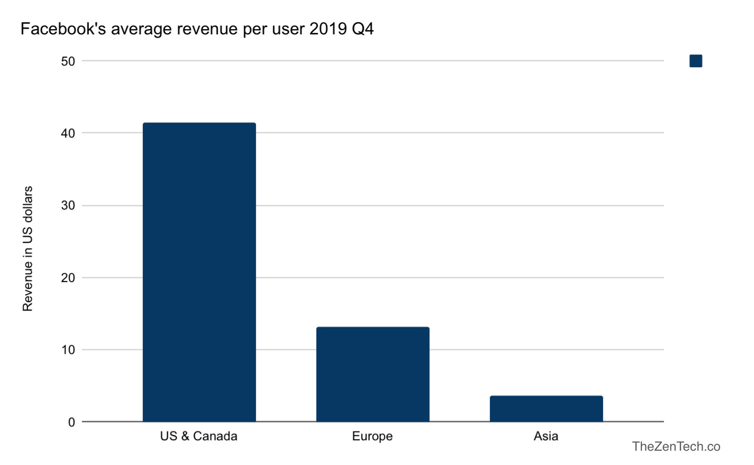This screenshot has width=754, height=465.
Task: Click the 'Revenue in US dollars' axis title
Action: click(x=28, y=248)
